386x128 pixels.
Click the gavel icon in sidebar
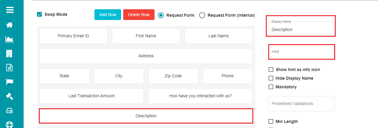pyautogui.click(x=10, y=96)
